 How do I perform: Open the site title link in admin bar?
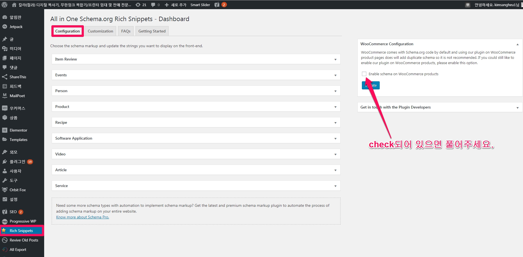(75, 5)
